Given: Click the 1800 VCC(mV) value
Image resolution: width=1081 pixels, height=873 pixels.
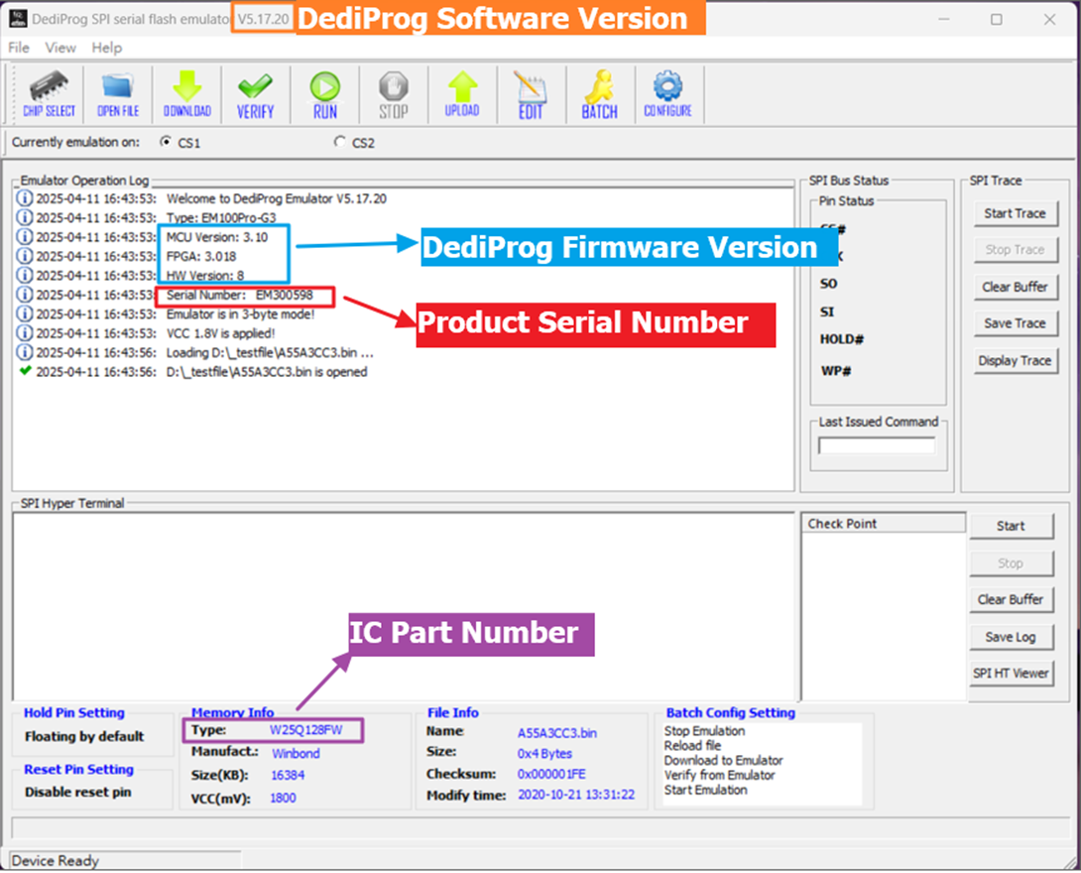Looking at the screenshot, I should point(283,799).
